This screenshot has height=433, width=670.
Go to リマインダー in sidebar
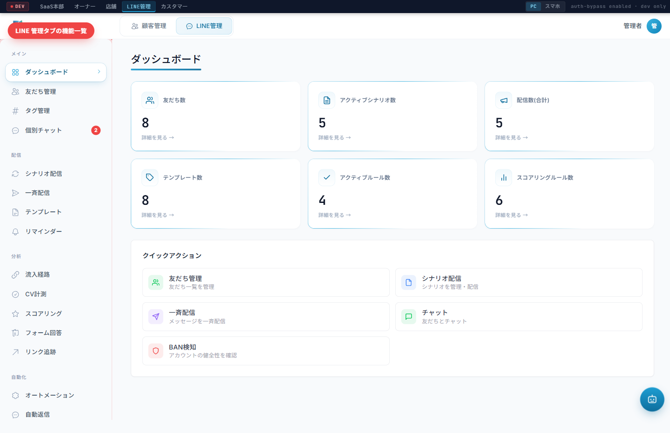pyautogui.click(x=56, y=231)
